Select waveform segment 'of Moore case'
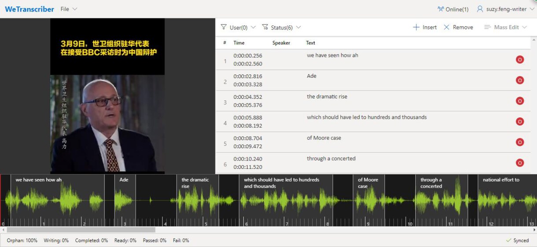Screen dimensions: 537x247 [369, 200]
